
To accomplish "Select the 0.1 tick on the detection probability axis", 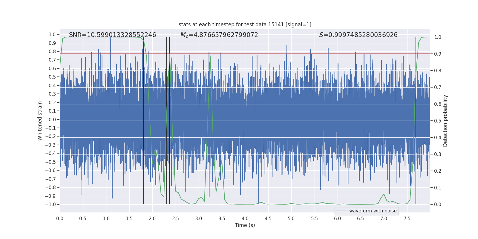I will point(438,188).
